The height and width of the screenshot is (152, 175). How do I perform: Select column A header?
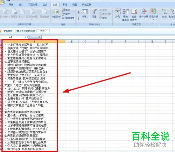pos(34,42)
